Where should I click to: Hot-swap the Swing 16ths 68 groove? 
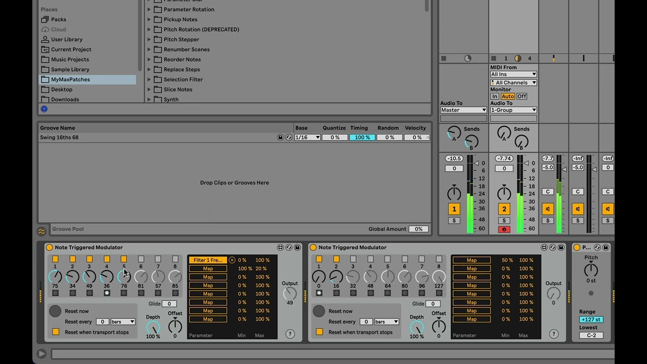[289, 138]
